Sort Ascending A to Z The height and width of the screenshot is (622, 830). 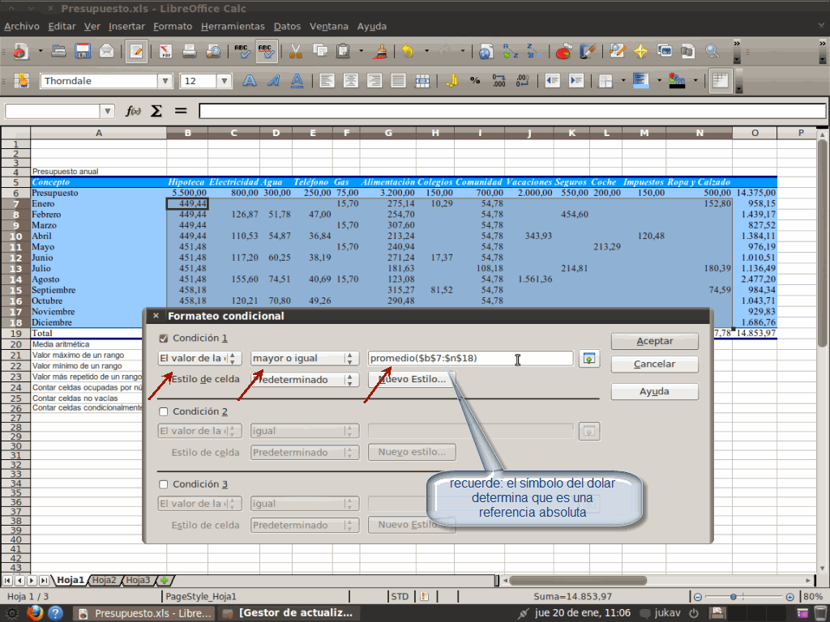(511, 51)
